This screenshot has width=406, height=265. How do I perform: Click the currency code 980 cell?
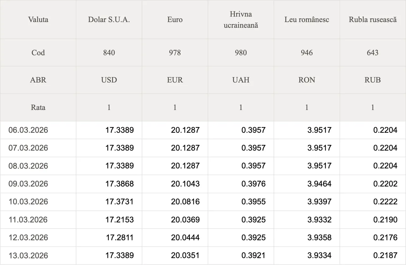pos(241,53)
